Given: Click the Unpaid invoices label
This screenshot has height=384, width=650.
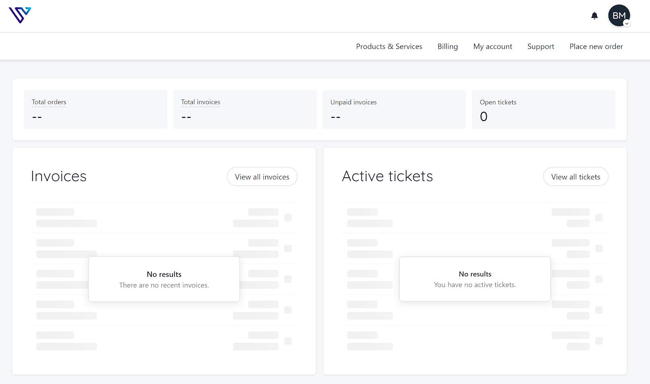Looking at the screenshot, I should coord(353,102).
